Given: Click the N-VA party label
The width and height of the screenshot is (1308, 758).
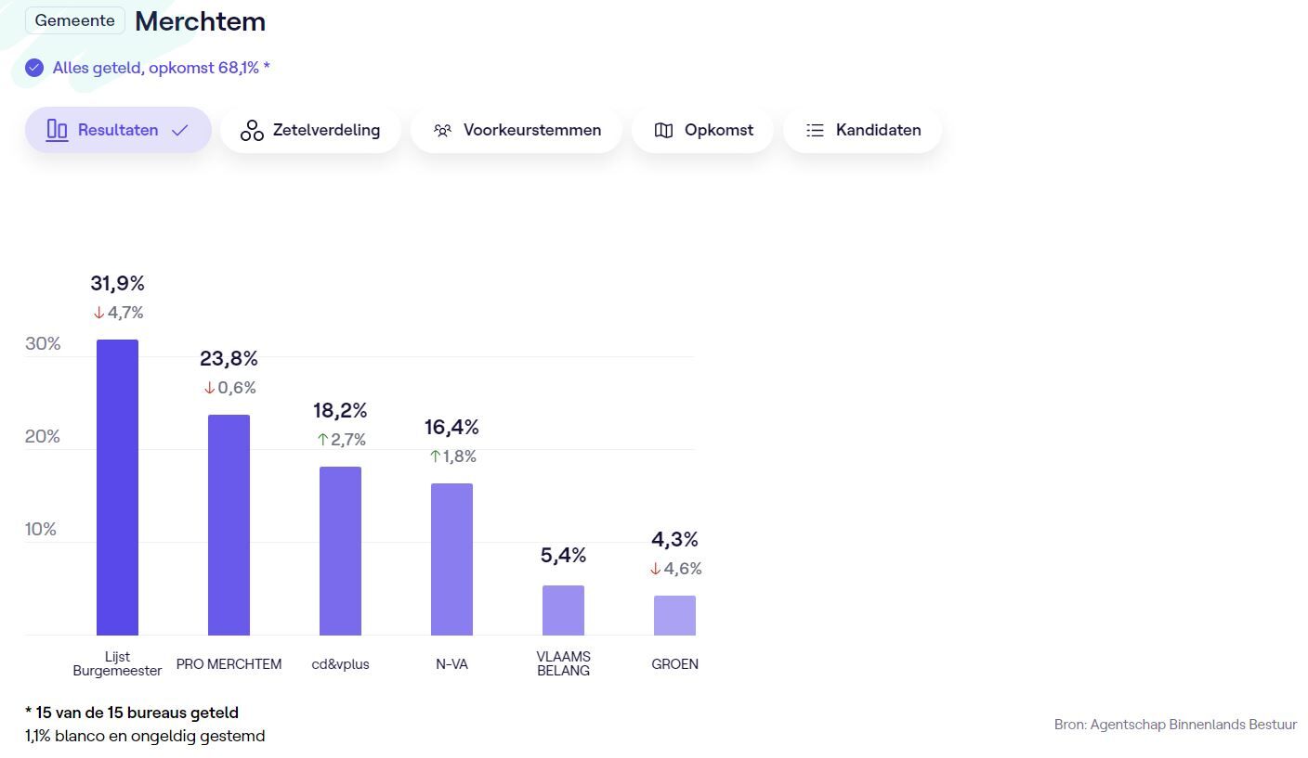Looking at the screenshot, I should pyautogui.click(x=451, y=664).
